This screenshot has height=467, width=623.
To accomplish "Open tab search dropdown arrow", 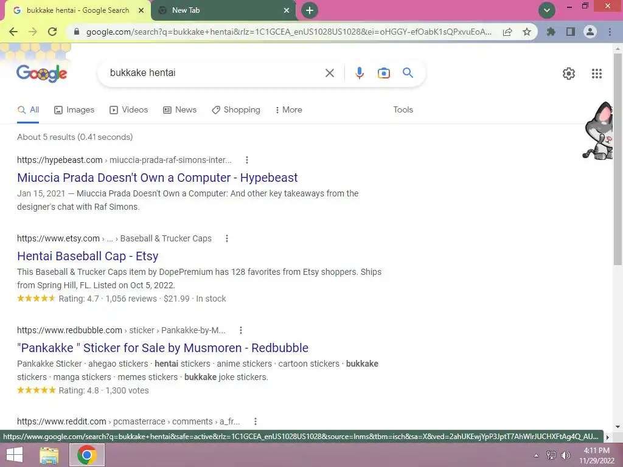I will pos(547,10).
